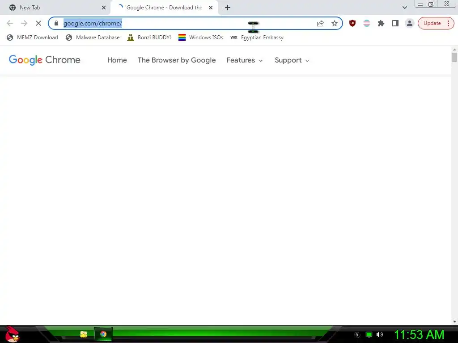Open the Extensions puzzle piece menu
458x343 pixels.
[381, 23]
